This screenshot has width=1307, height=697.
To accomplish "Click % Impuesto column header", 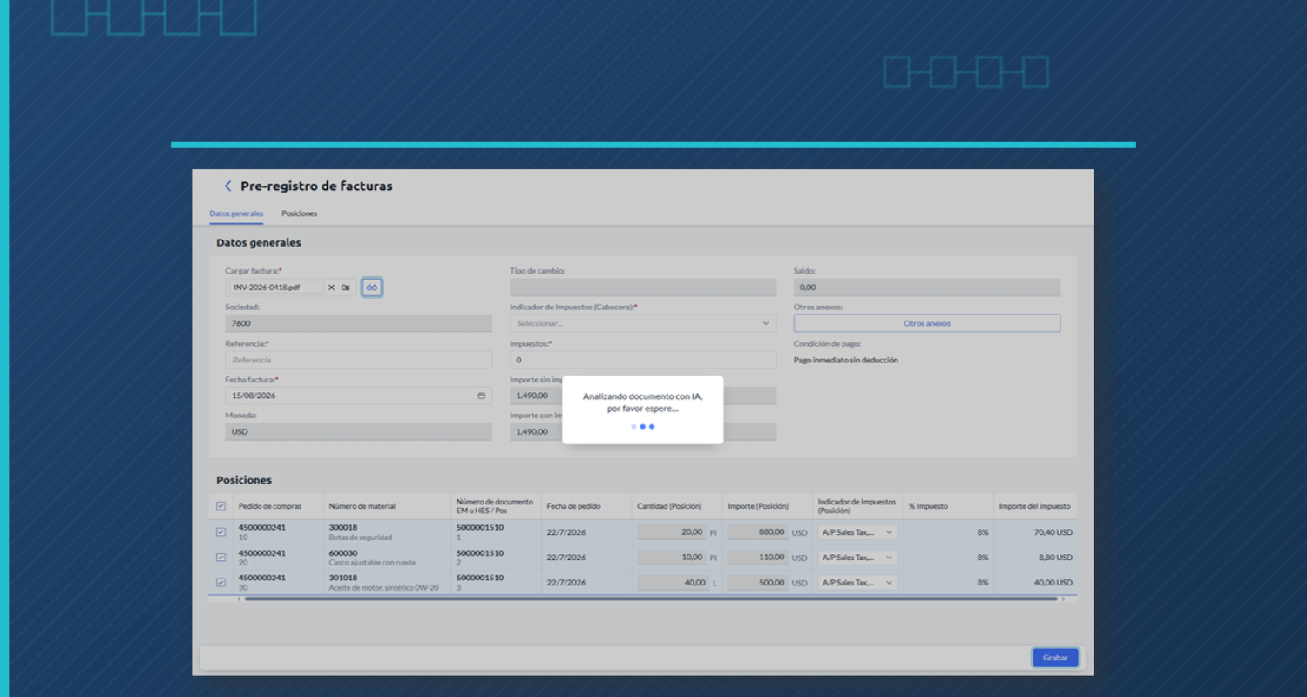I will click(928, 506).
